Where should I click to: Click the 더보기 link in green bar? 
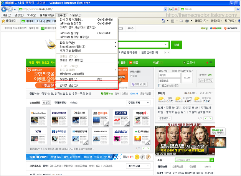coord(157,63)
